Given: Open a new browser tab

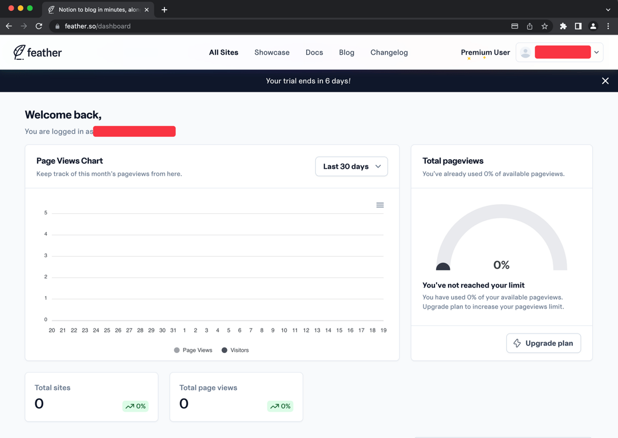Looking at the screenshot, I should pos(164,10).
